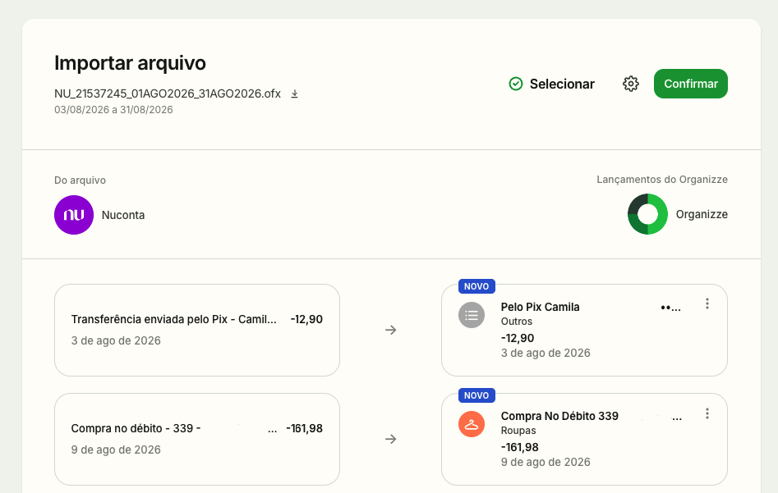Click the file name NU_21537245_01AGO2026_31AGO2026.ofx

point(168,94)
